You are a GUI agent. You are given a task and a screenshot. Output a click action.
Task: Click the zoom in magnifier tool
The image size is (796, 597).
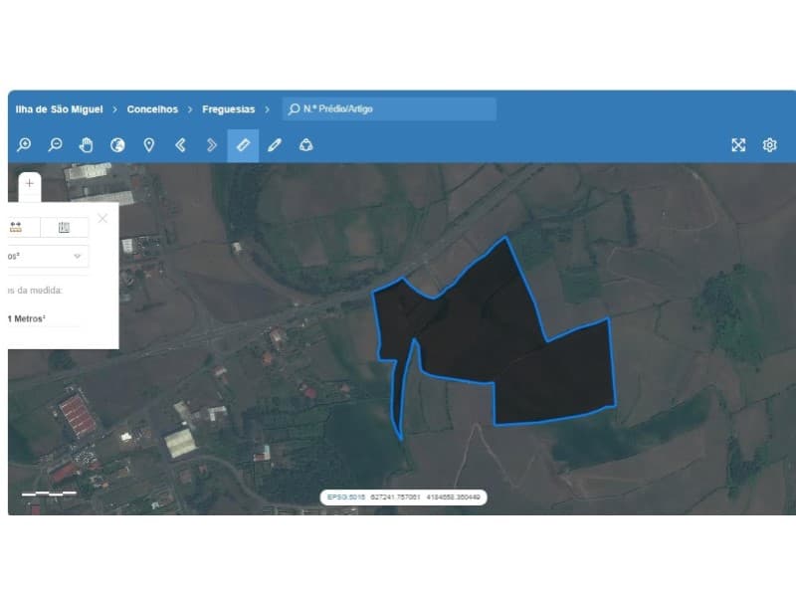click(x=24, y=145)
